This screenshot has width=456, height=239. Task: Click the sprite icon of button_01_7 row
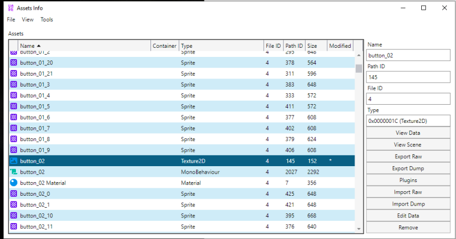tap(14, 128)
